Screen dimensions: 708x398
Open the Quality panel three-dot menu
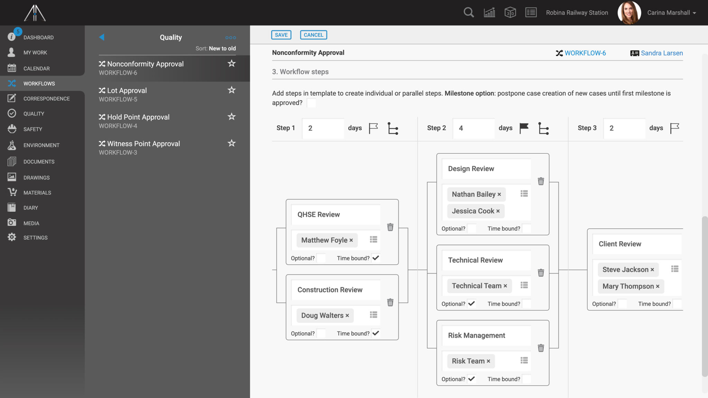coord(231,38)
